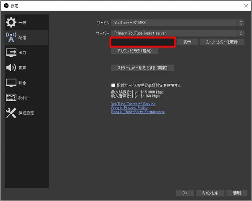
Task: Click the 適用 apply button
Action: (237, 193)
